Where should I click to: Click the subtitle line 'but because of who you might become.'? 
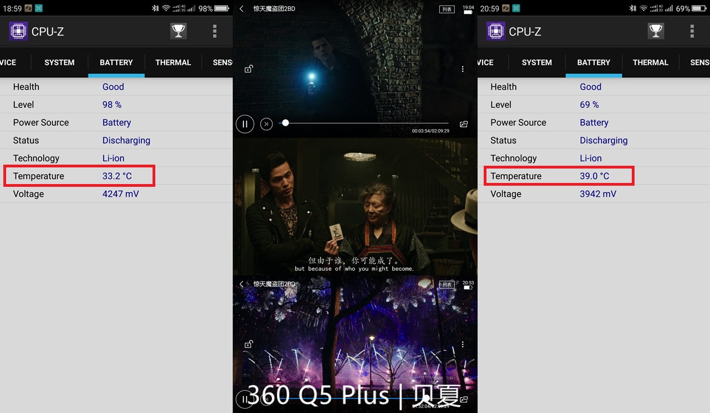click(x=354, y=269)
